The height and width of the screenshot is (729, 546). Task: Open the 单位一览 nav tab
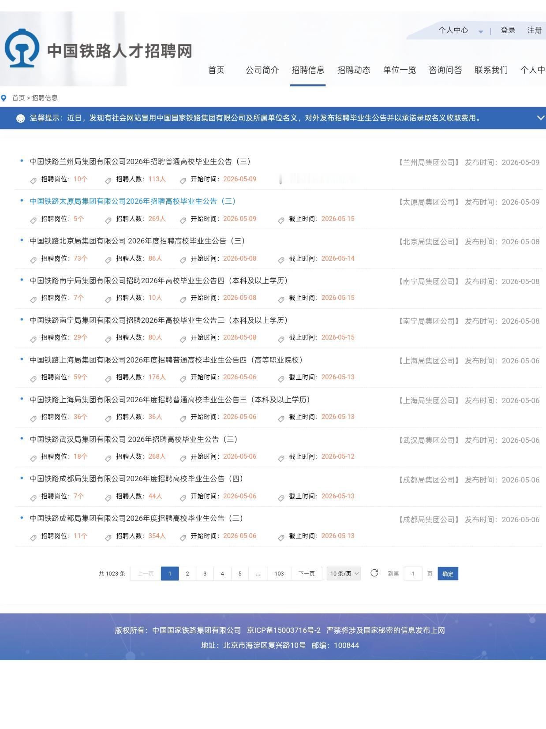(400, 70)
